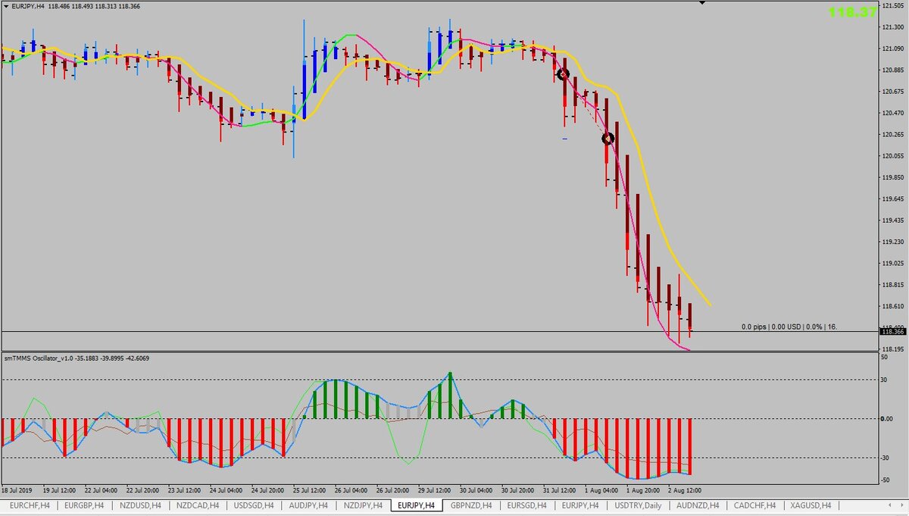Viewport: 909px width, 516px height.
Task: Switch to the USDSGD,H4 chart tab
Action: [x=253, y=505]
